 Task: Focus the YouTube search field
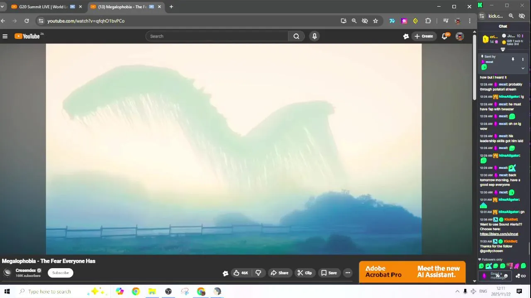point(217,36)
